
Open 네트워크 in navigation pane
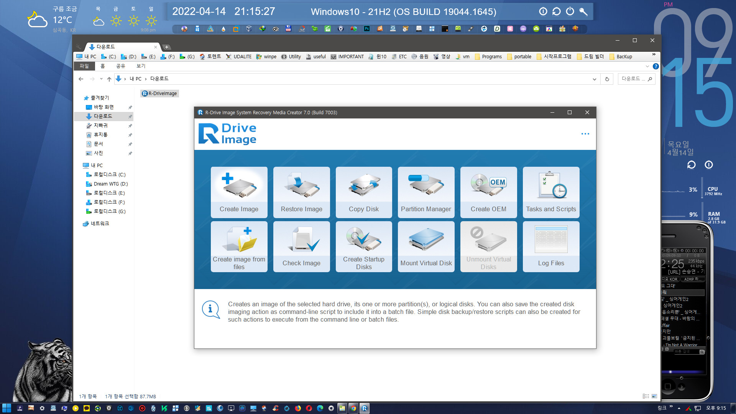(100, 224)
